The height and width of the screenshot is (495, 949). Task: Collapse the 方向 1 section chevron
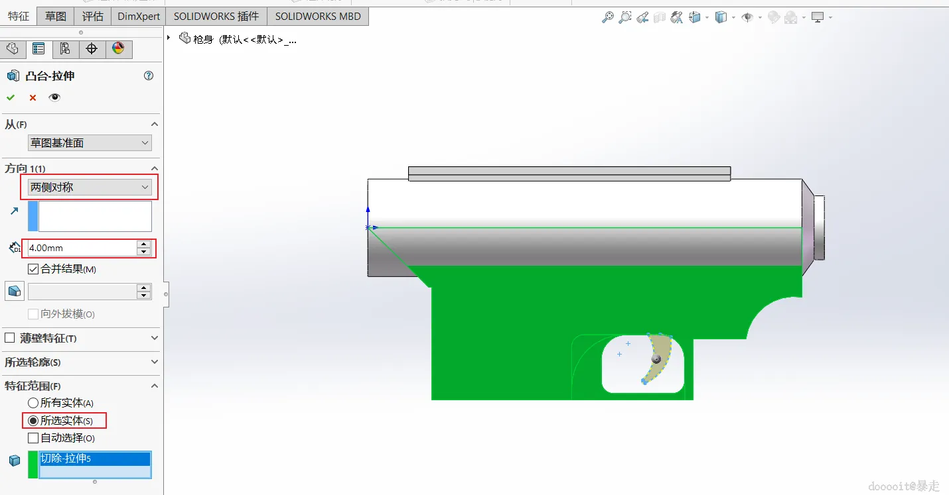coord(155,168)
